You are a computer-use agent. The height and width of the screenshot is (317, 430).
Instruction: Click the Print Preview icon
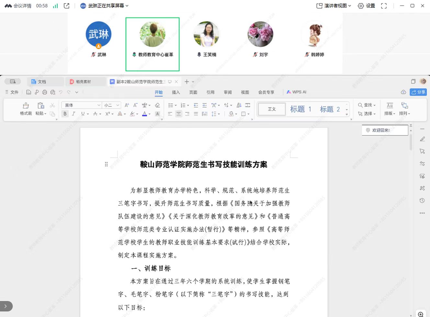53,92
